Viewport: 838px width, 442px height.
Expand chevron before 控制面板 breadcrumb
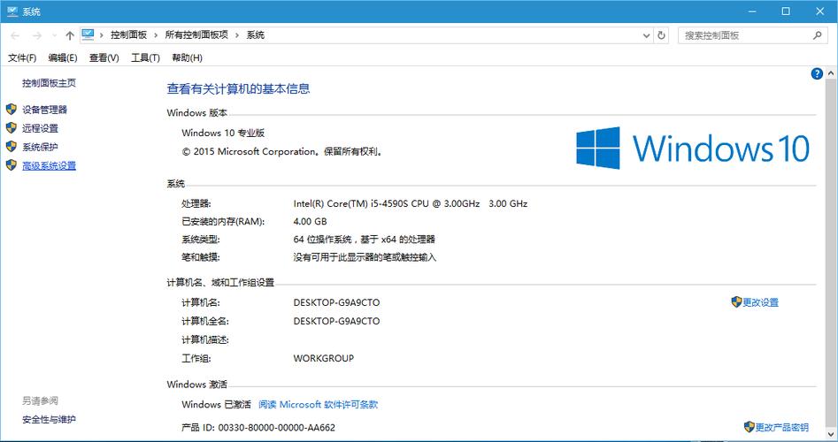point(102,35)
